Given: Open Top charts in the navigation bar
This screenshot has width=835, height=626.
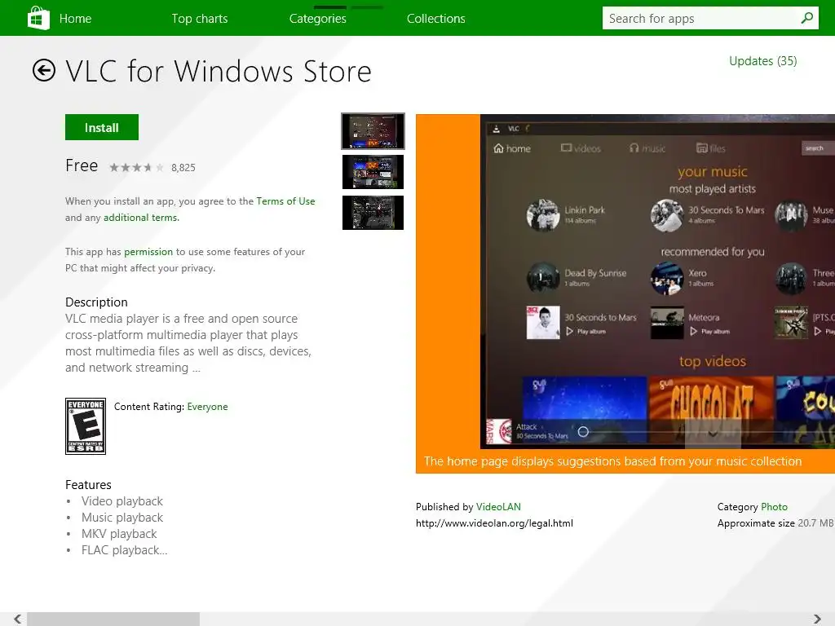Looking at the screenshot, I should (x=200, y=19).
